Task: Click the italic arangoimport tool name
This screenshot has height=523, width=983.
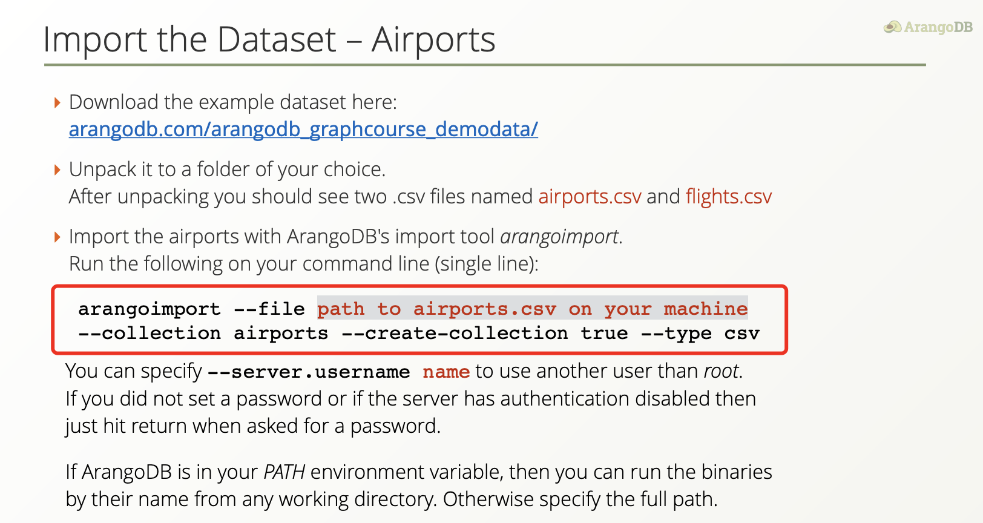Action: [559, 237]
